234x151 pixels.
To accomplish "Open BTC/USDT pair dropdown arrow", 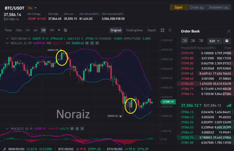I will click(35, 8).
